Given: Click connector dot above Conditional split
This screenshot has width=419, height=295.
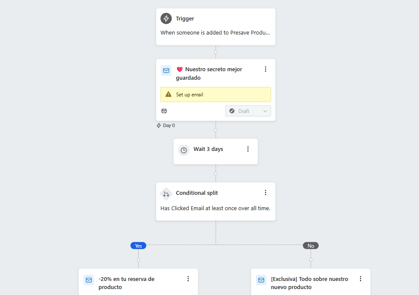Looking at the screenshot, I should (x=215, y=174).
